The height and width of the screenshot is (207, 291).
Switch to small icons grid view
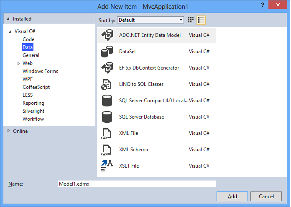tap(191, 20)
